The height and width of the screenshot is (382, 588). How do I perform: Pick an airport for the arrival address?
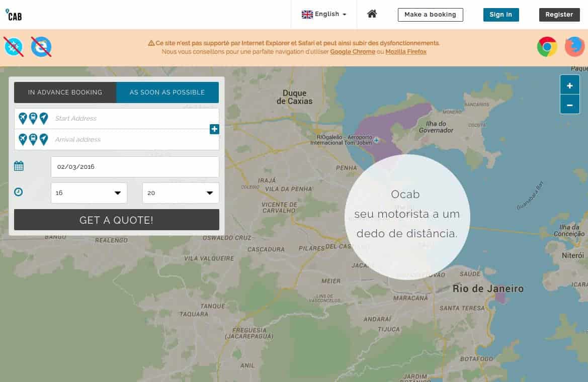point(23,139)
